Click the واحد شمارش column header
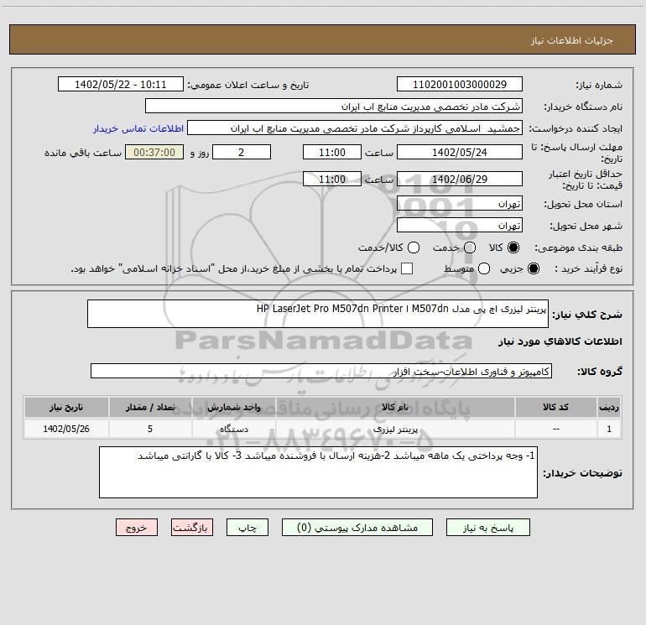This screenshot has height=625, width=646. coord(233,407)
